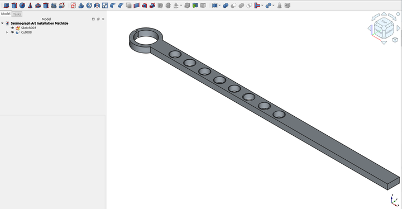The image size is (402, 209).
Task: Click the Color Per Face icon
Action: [x=203, y=6]
